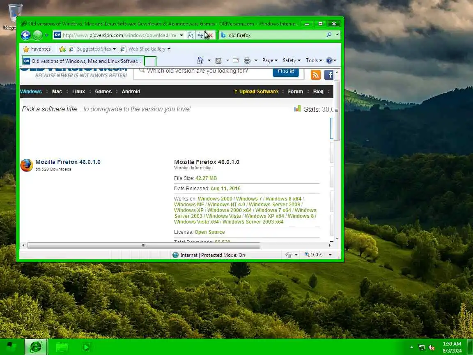Viewport: 473px width, 355px height.
Task: Open the Page menu
Action: tap(270, 60)
